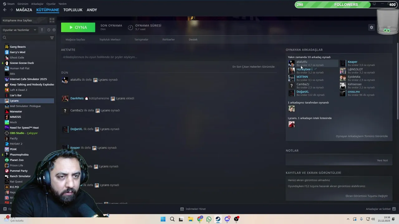399x224 pixels.
Task: Open the Arkadaşlar menu
Action: pyautogui.click(x=37, y=4)
